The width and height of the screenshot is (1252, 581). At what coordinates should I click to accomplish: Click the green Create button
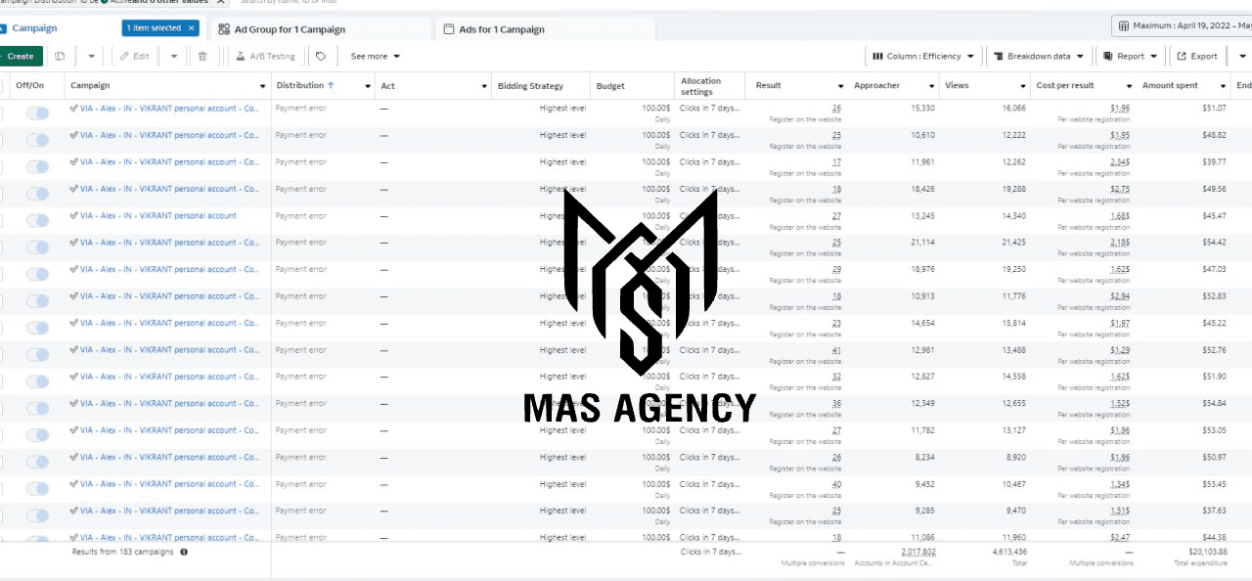click(20, 57)
